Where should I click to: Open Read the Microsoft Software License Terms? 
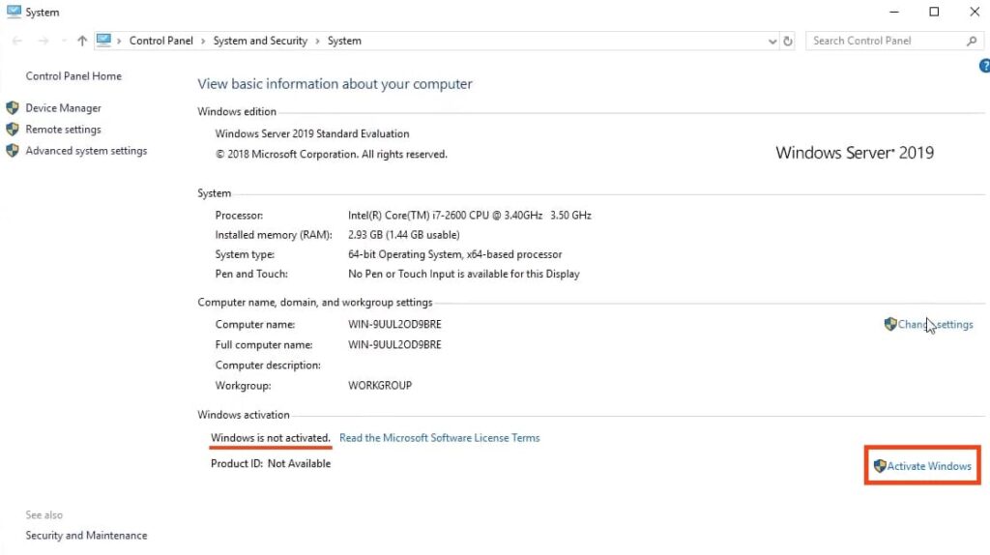point(439,438)
